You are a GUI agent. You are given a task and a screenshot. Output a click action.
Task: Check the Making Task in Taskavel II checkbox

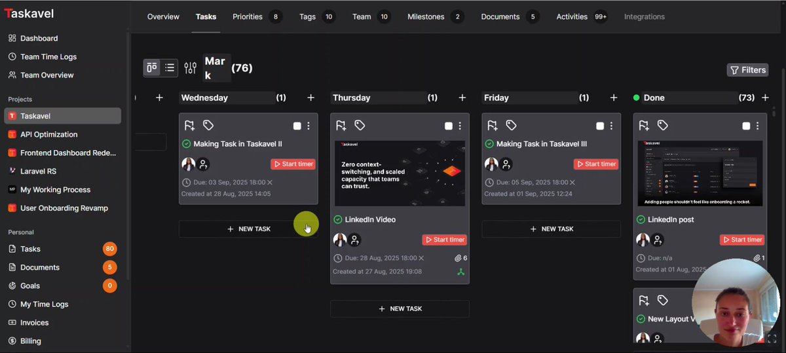pos(297,126)
